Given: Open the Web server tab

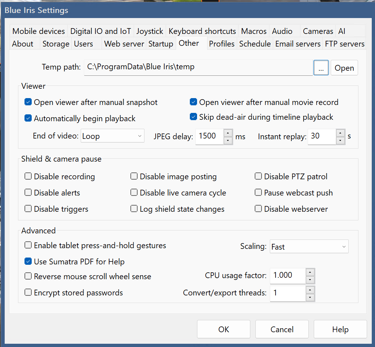Looking at the screenshot, I should pos(124,44).
